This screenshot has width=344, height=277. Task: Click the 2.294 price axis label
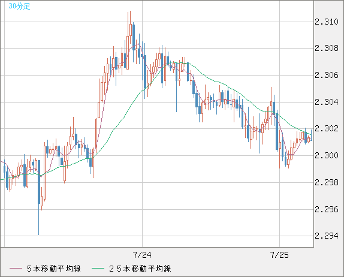click(x=327, y=236)
